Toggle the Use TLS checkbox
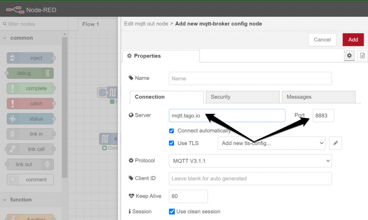 point(171,143)
